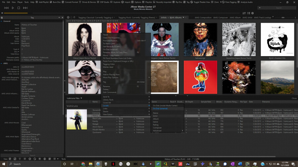Choose Clean File Properties in context menu

pos(112,38)
